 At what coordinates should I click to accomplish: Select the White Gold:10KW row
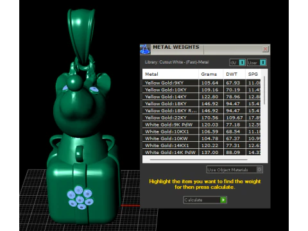click(201, 139)
